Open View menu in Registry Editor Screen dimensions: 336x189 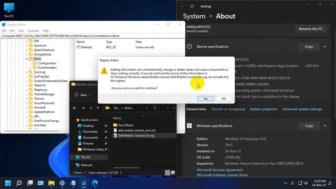[x=21, y=30]
